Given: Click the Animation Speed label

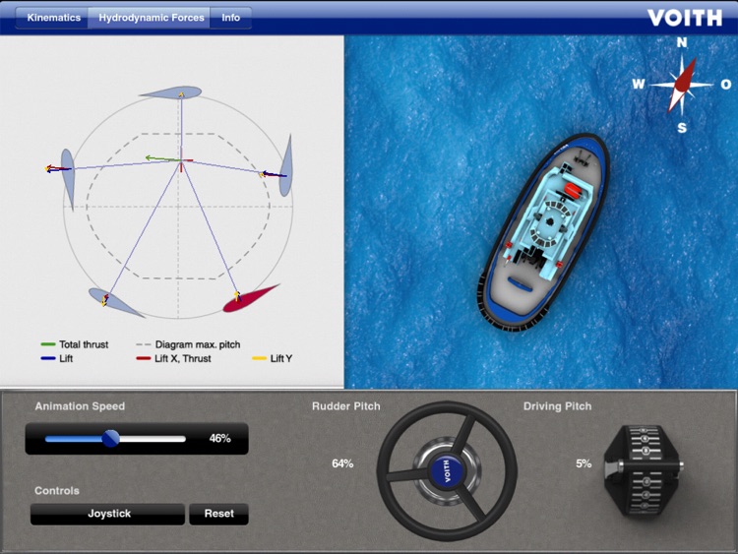Looking at the screenshot, I should (80, 406).
